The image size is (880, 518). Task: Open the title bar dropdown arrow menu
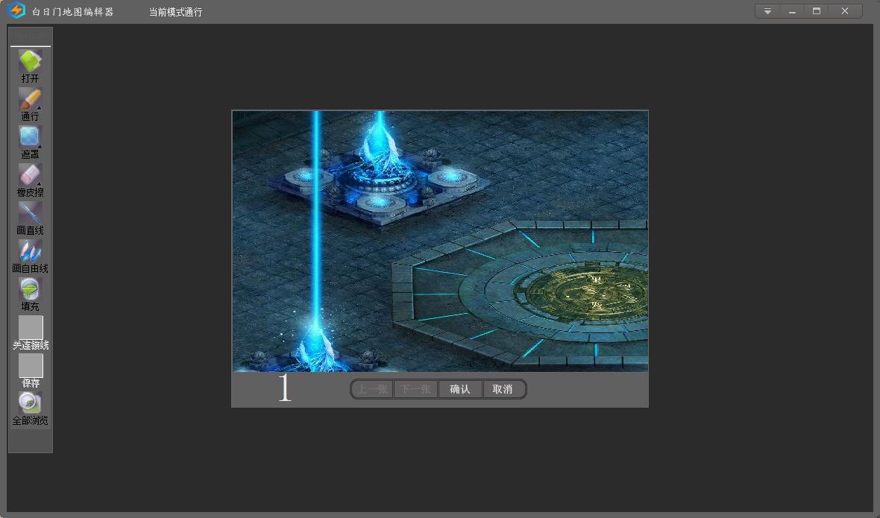pos(767,11)
